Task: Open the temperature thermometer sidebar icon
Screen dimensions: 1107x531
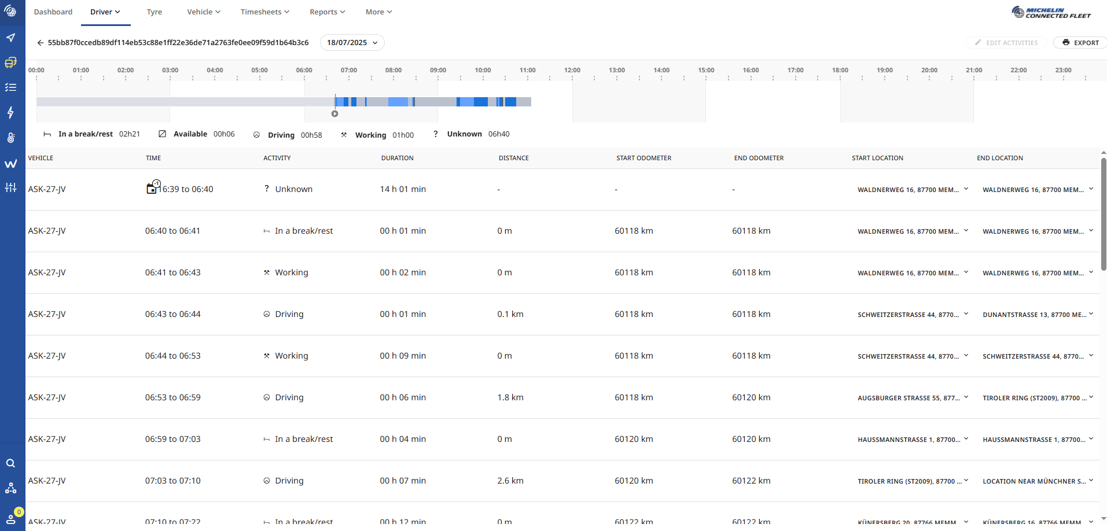Action: pyautogui.click(x=11, y=138)
